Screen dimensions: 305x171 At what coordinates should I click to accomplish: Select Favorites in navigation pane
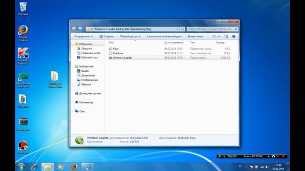[86, 44]
